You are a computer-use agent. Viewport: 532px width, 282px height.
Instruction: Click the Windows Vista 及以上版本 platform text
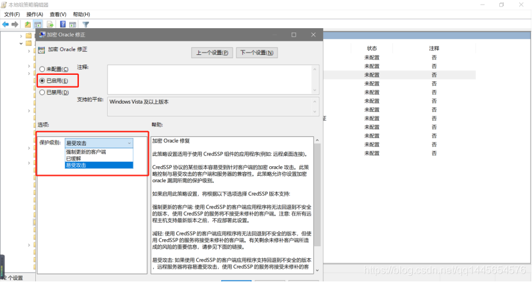click(139, 102)
